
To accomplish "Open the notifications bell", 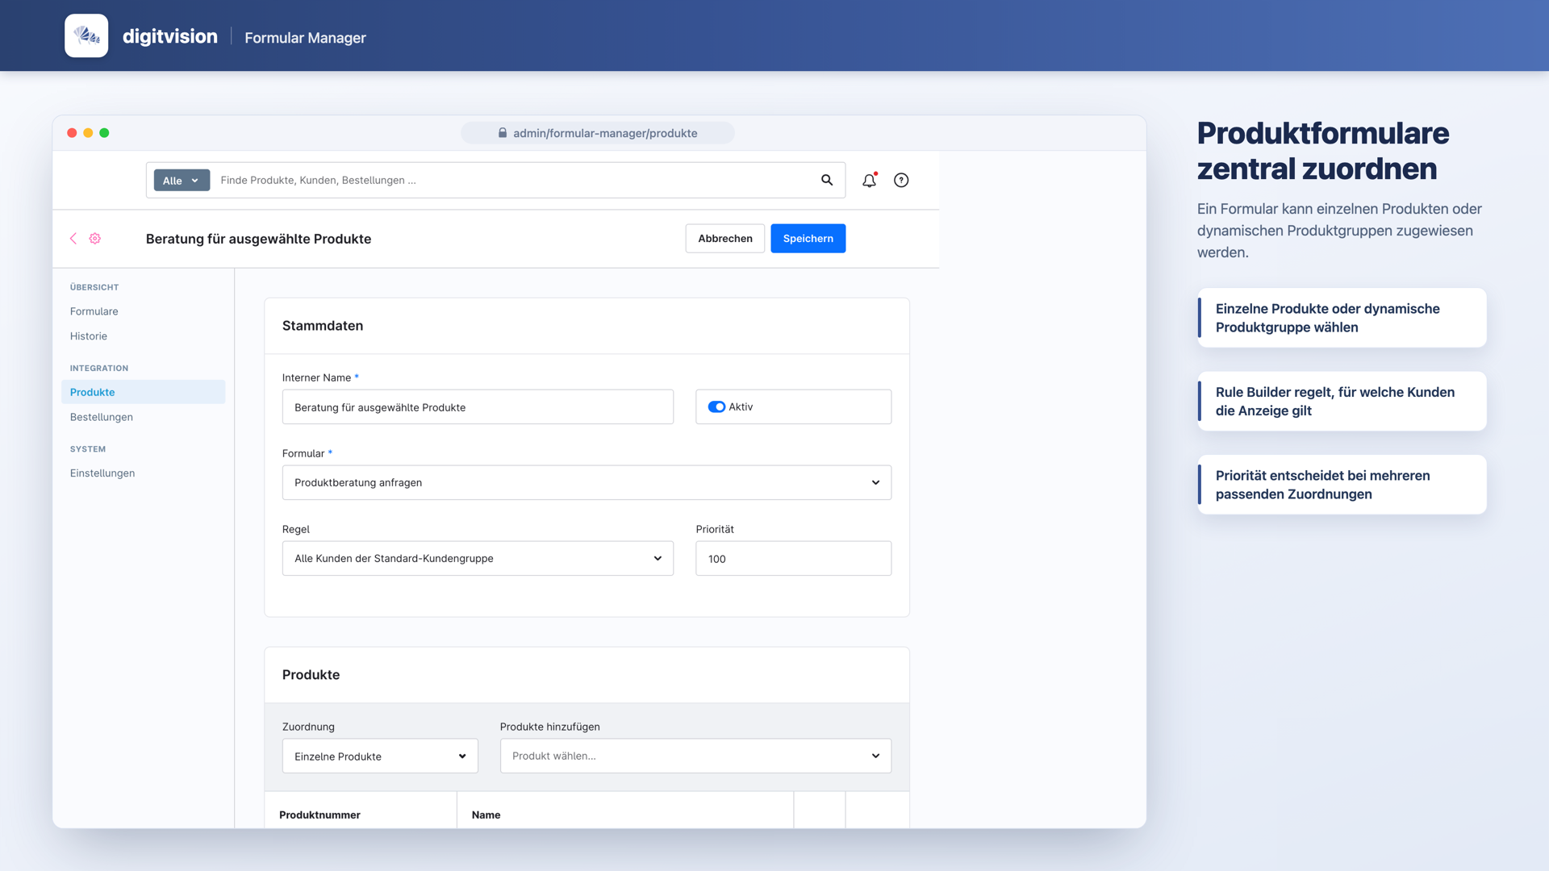I will coord(869,180).
